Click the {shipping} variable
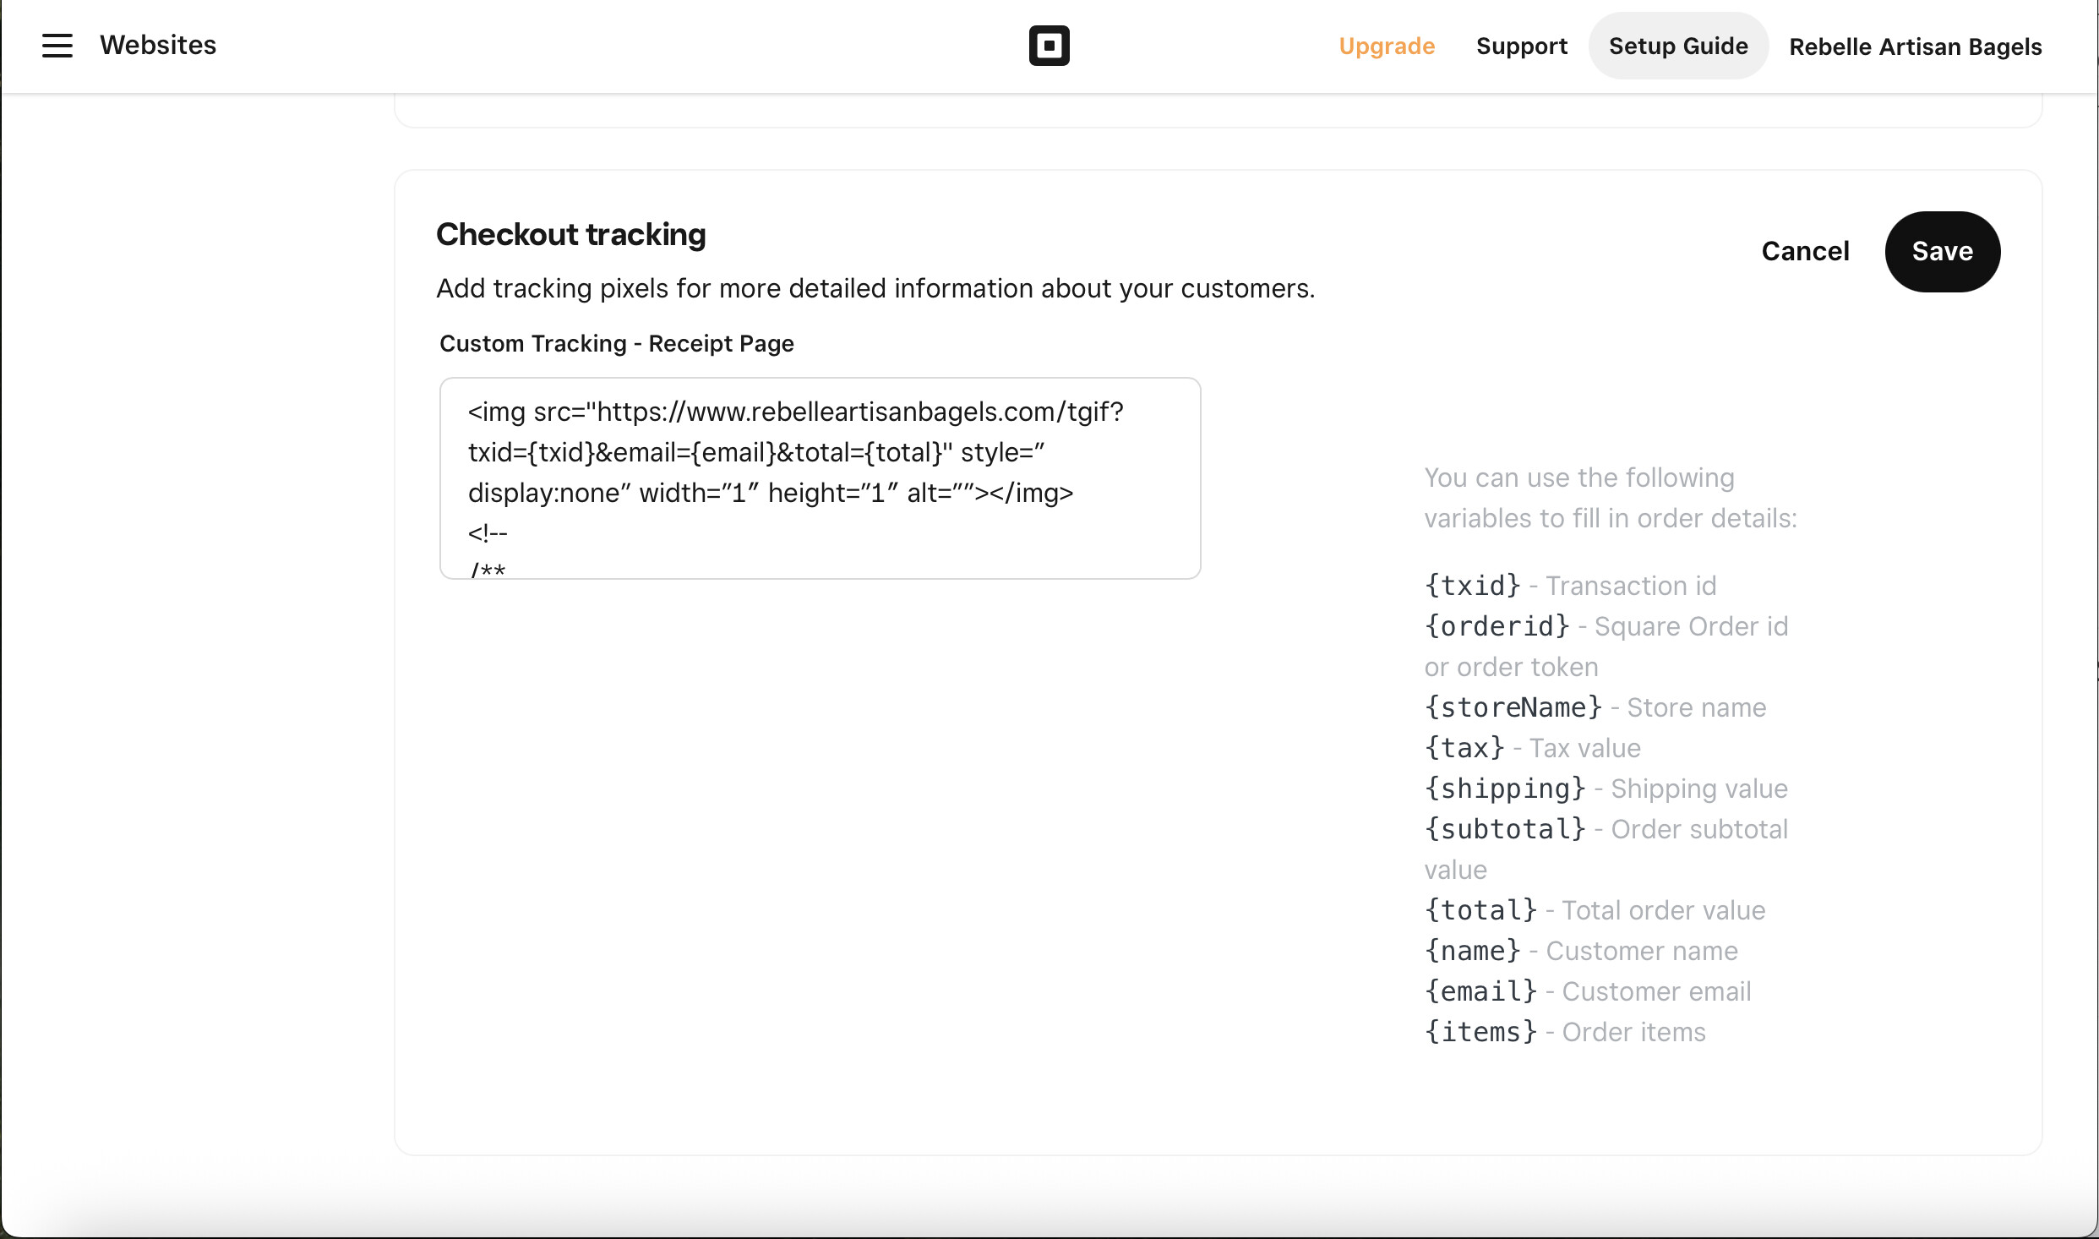Viewport: 2099px width, 1239px height. [1504, 789]
